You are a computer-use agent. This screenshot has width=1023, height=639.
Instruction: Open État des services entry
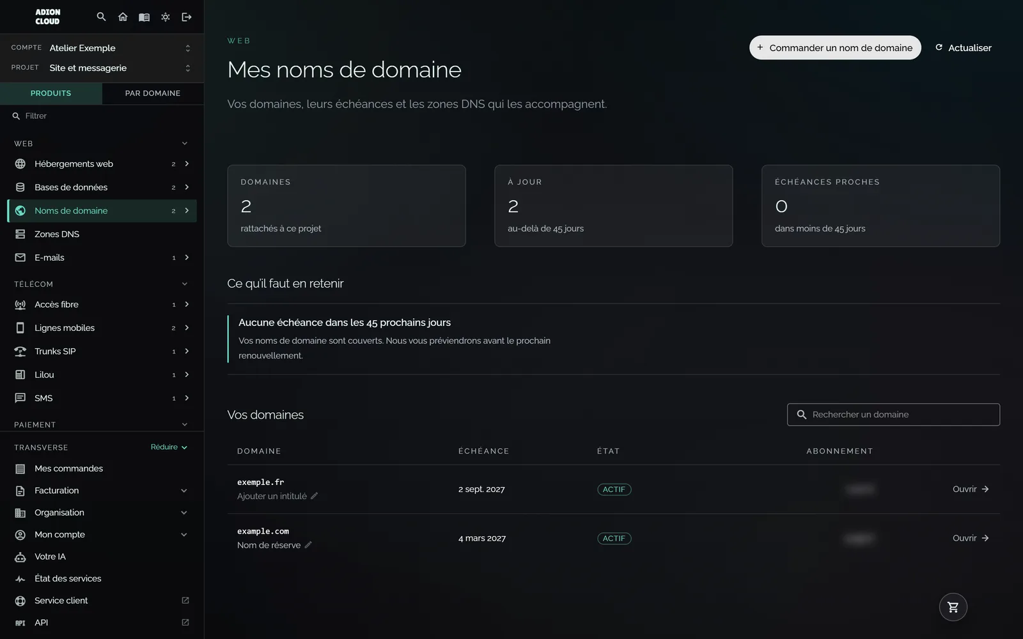click(x=102, y=579)
